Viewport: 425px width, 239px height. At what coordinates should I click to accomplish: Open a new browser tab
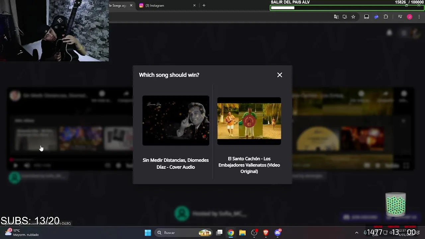204,5
